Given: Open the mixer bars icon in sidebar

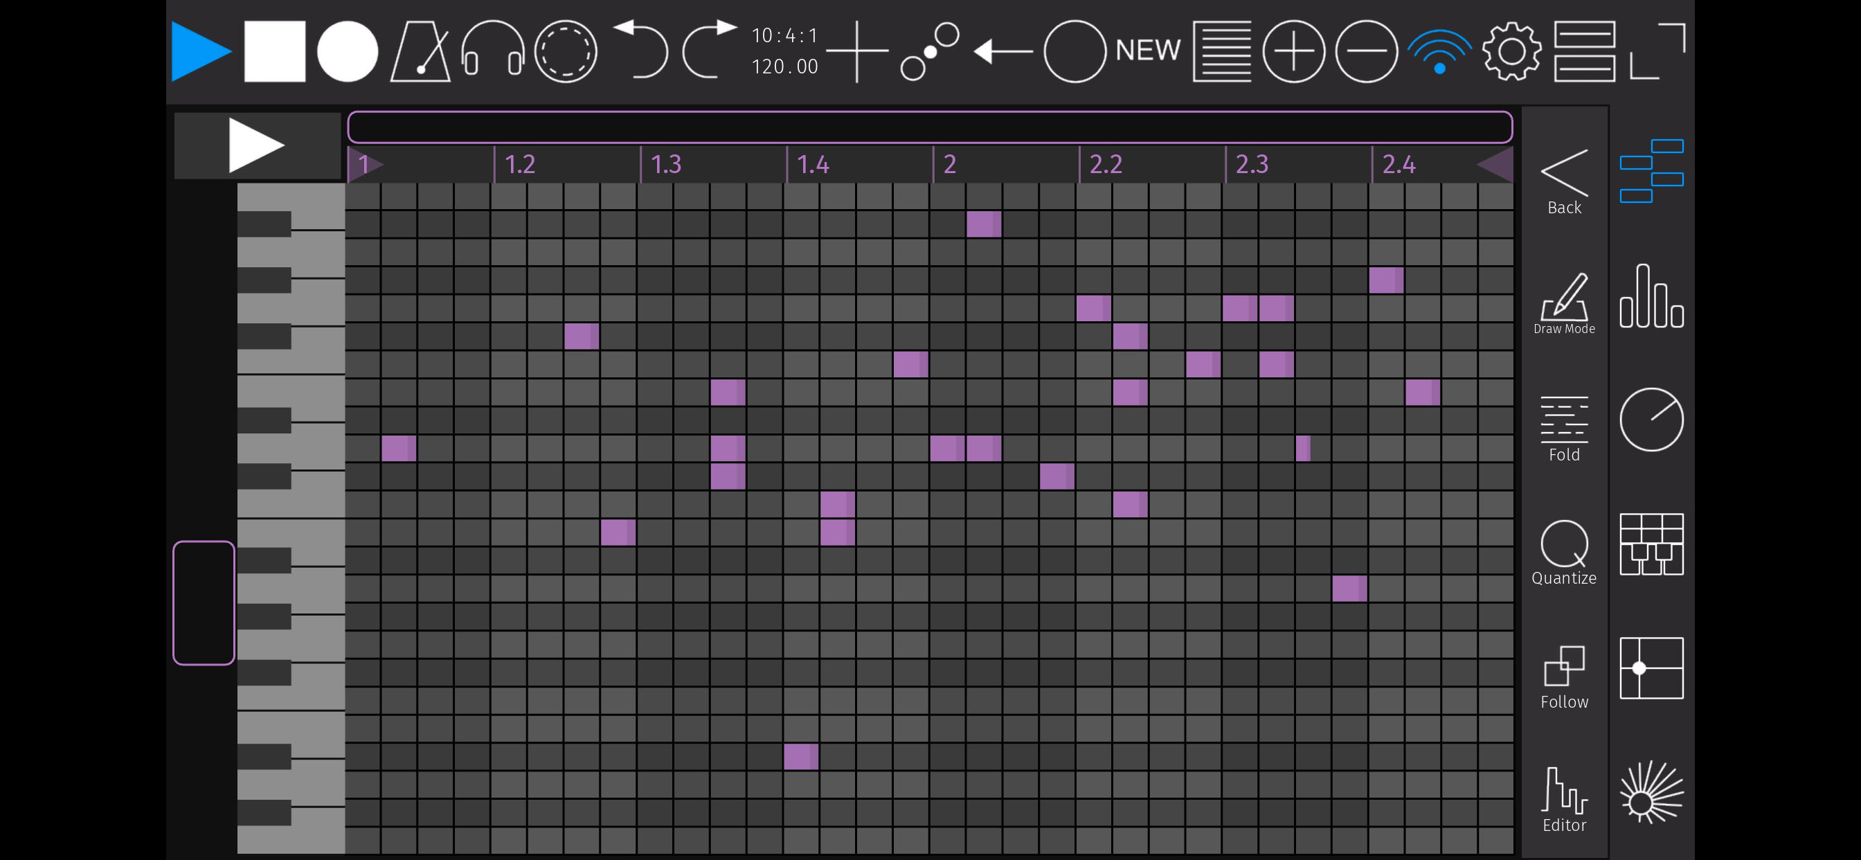Looking at the screenshot, I should [1651, 296].
